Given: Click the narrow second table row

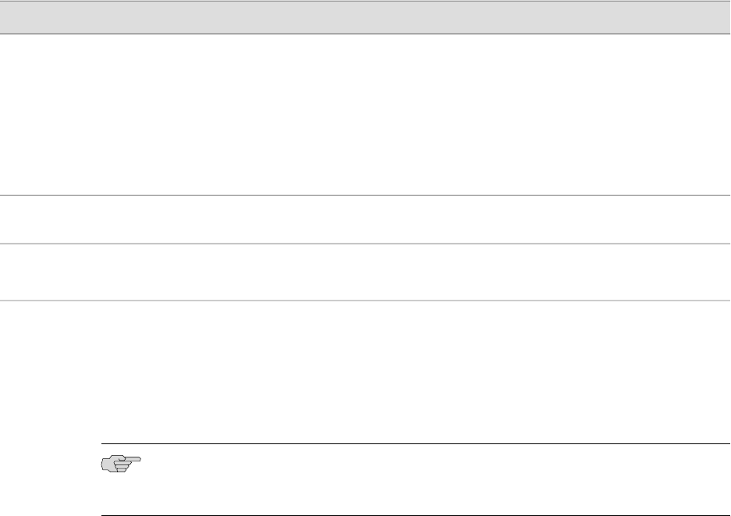Looking at the screenshot, I should [x=365, y=219].
